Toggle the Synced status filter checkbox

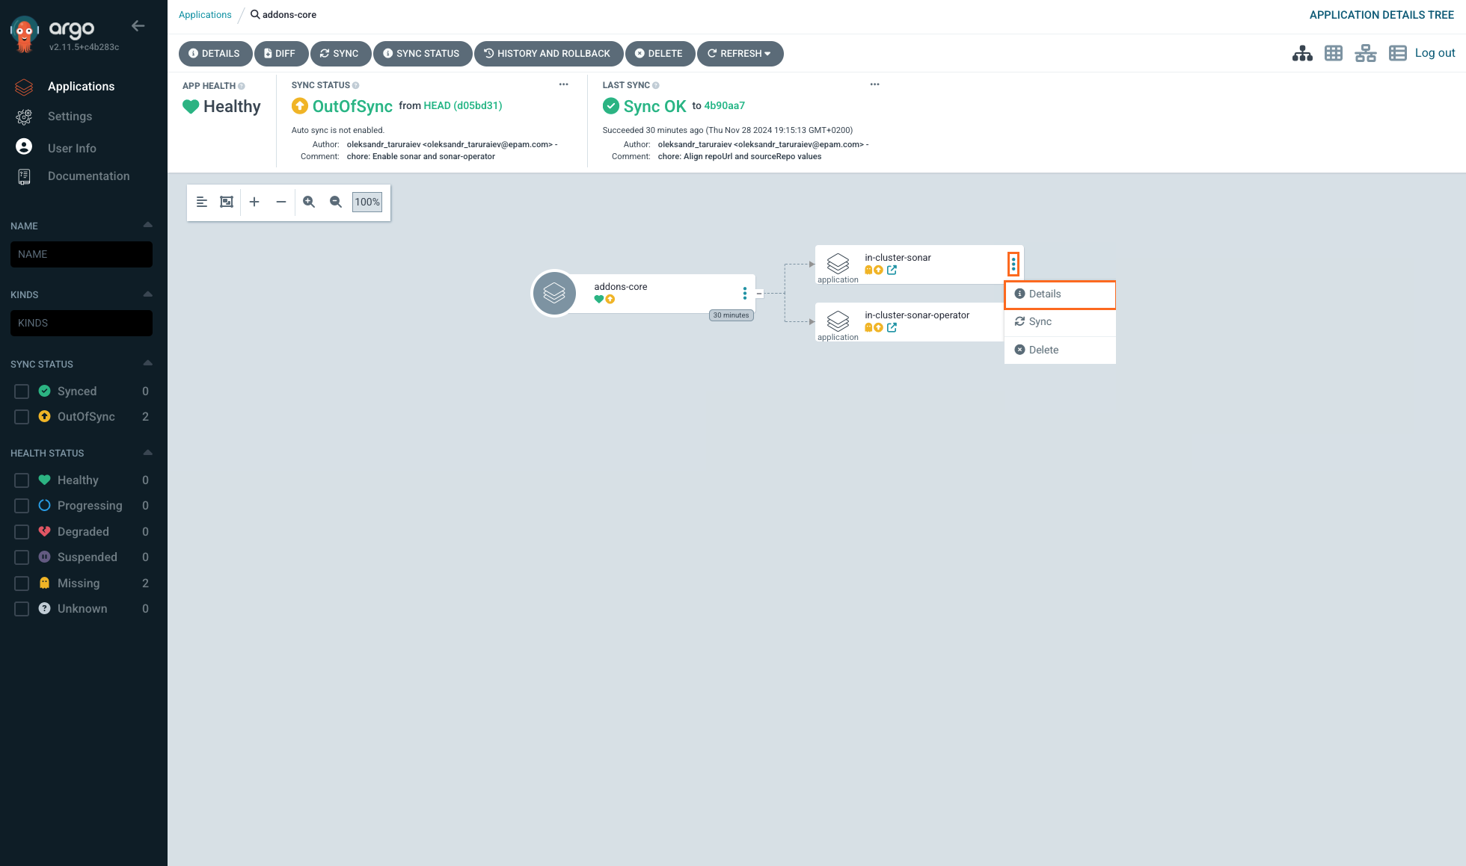21,391
